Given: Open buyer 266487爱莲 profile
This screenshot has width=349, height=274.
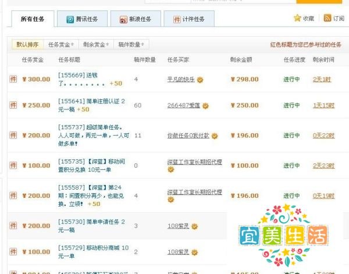Looking at the screenshot, I should [184, 105].
